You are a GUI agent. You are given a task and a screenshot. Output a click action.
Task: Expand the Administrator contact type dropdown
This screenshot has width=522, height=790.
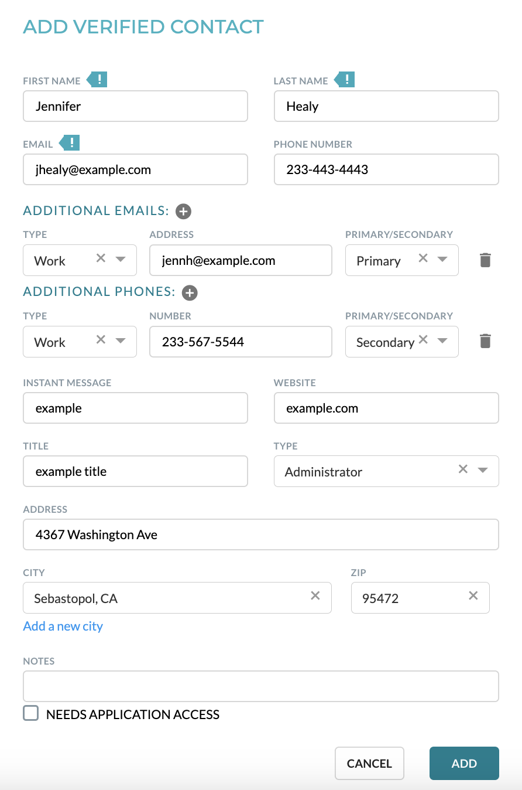coord(483,470)
